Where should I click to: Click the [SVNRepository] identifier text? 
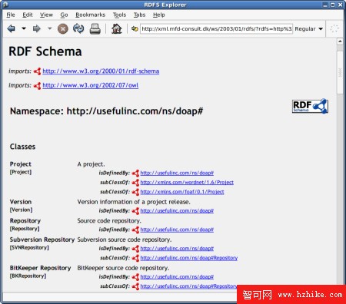coord(29,248)
